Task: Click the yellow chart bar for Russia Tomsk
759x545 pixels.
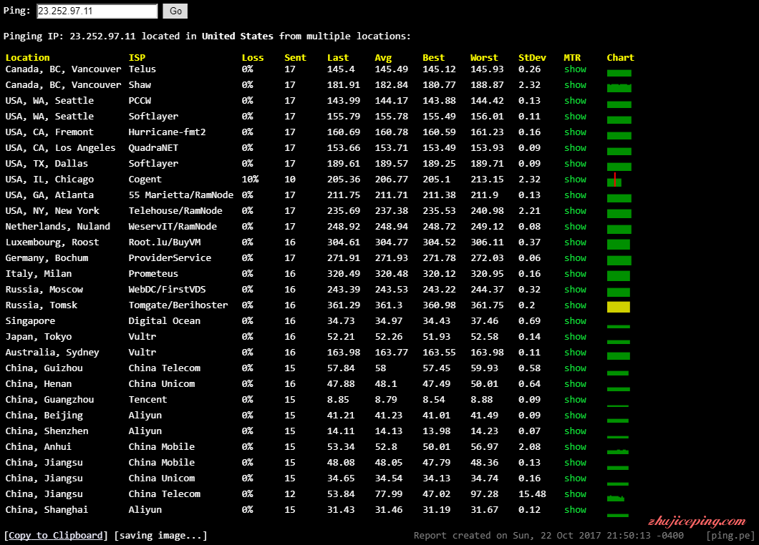Action: (619, 307)
